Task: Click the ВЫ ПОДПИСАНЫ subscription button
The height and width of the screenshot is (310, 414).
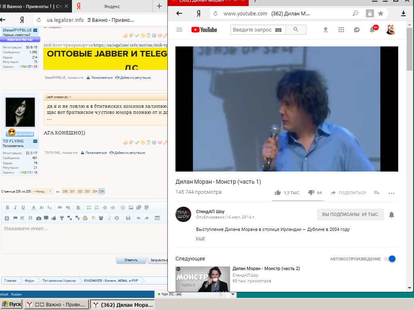Action: (351, 215)
